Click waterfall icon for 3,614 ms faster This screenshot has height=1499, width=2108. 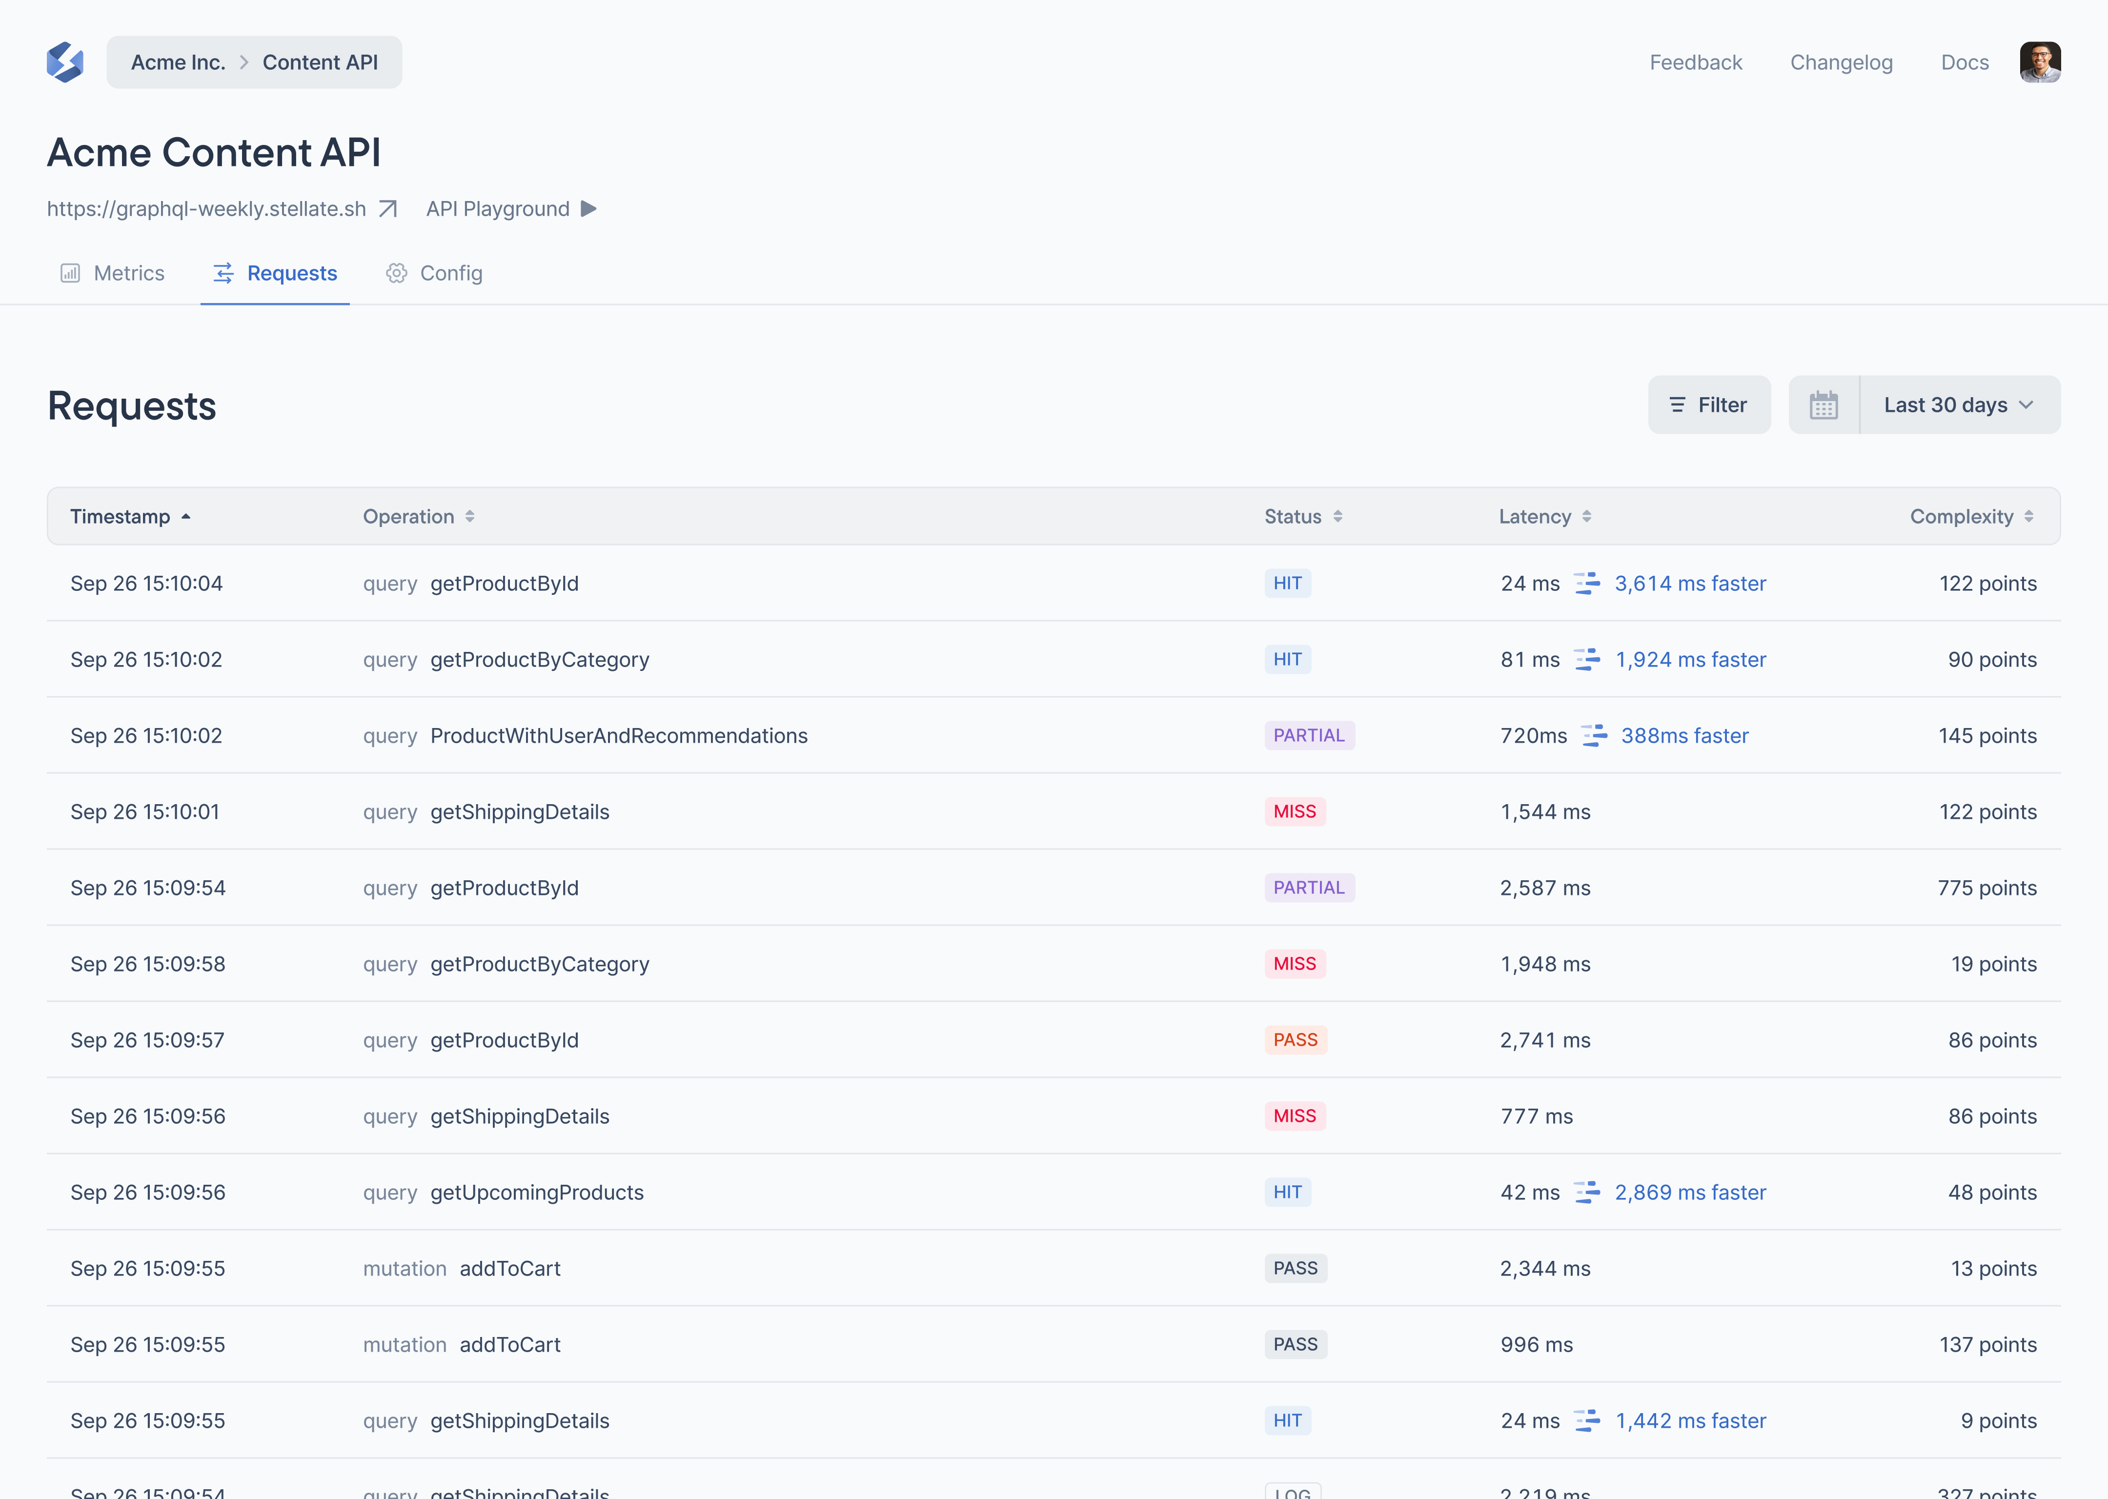pos(1587,584)
